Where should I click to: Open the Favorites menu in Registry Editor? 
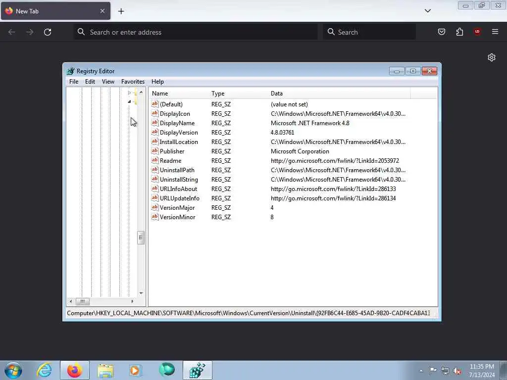133,82
